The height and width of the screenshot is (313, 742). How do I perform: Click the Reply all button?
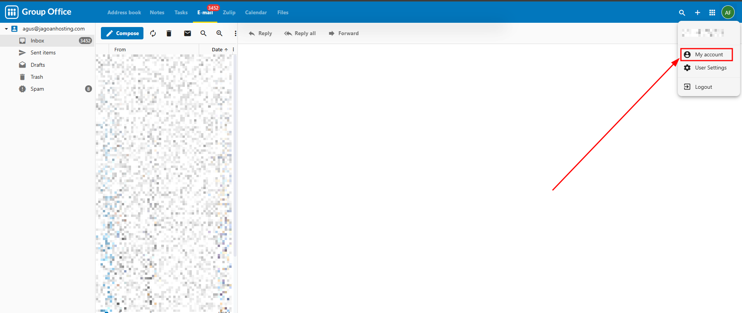(x=300, y=34)
